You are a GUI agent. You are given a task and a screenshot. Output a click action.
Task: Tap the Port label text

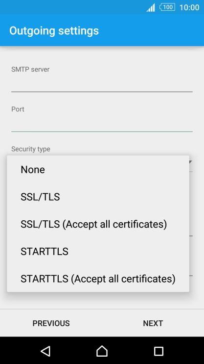(x=18, y=109)
